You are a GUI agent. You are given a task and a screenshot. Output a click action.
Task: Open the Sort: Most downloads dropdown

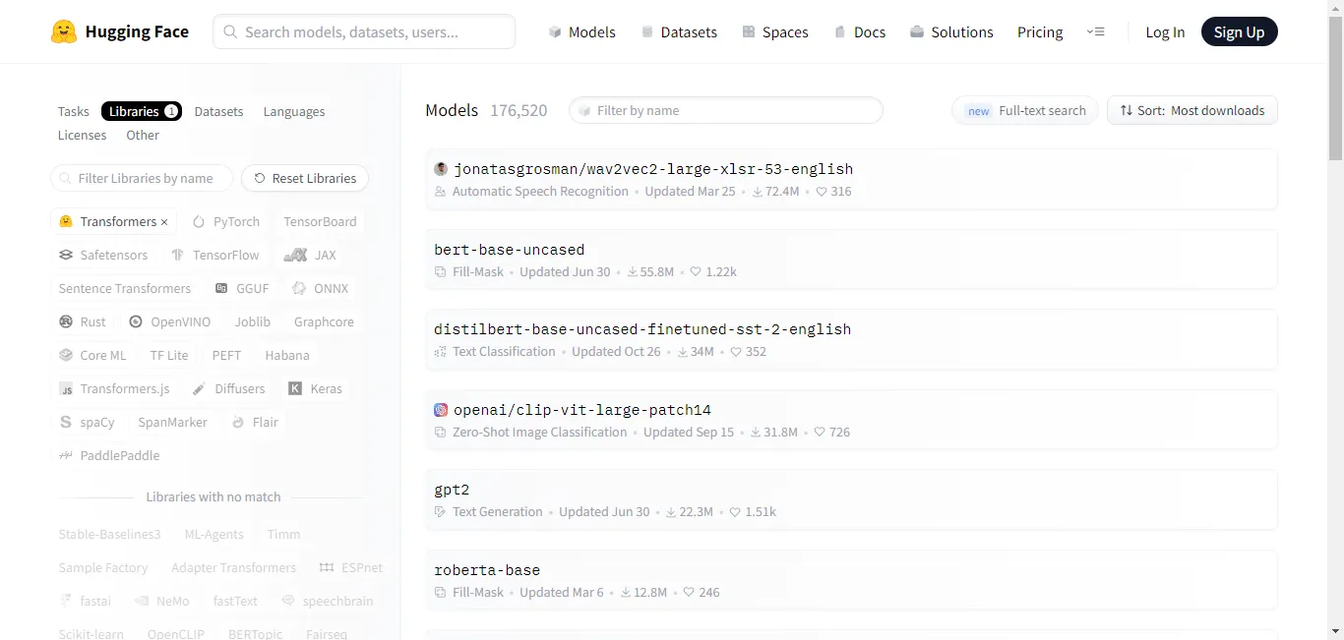tap(1192, 110)
